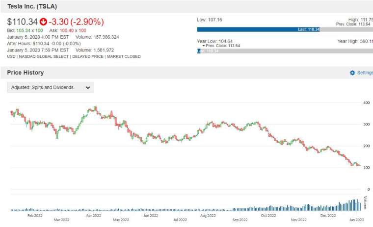This screenshot has width=373, height=227.
Task: Click the 200 price axis label
Action: (x=367, y=146)
